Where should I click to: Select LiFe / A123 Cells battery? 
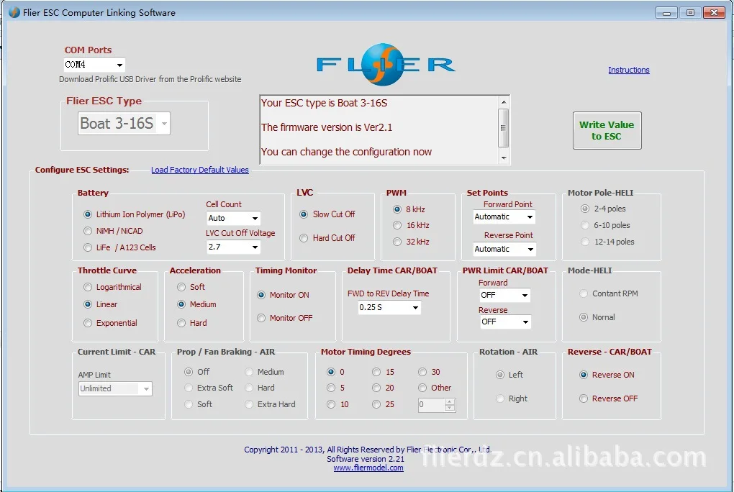[120, 247]
